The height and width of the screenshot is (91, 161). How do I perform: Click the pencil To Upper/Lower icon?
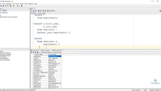(50, 11)
